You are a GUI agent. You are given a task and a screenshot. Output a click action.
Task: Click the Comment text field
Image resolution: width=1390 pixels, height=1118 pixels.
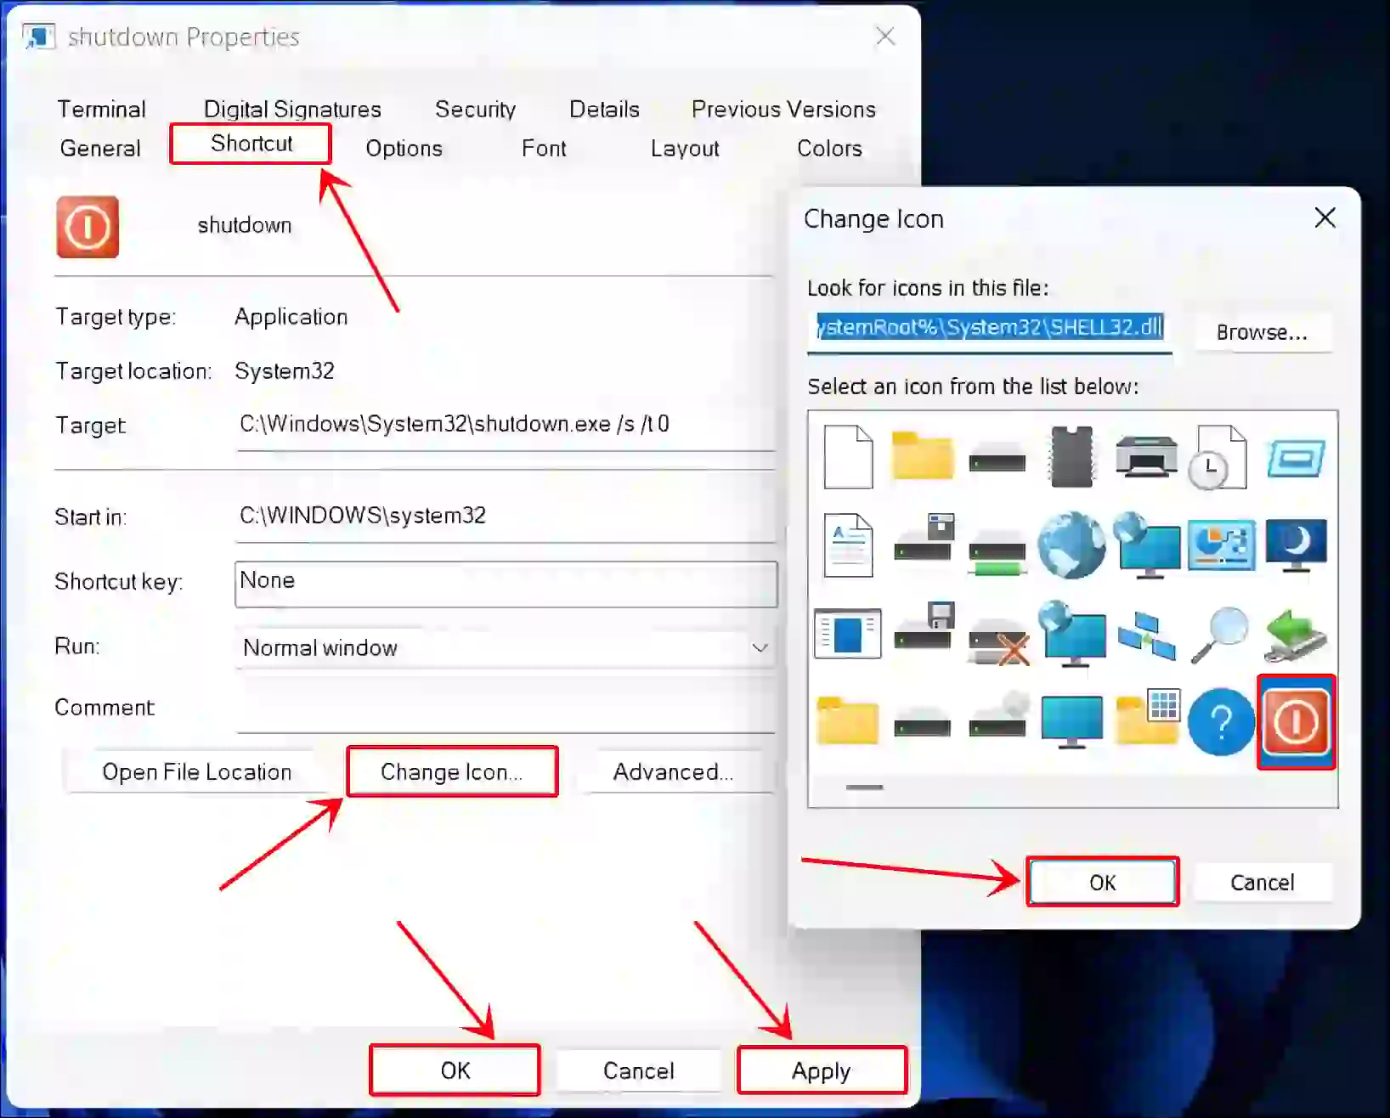[x=506, y=709]
